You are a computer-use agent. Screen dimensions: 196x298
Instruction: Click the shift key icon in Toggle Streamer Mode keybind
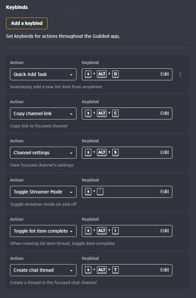(88, 191)
